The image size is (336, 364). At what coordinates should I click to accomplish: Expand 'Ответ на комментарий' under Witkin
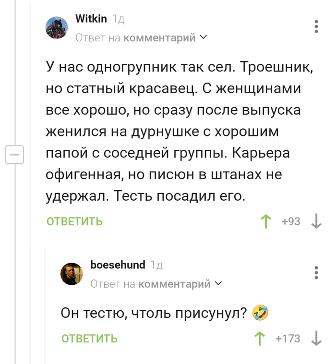142,37
